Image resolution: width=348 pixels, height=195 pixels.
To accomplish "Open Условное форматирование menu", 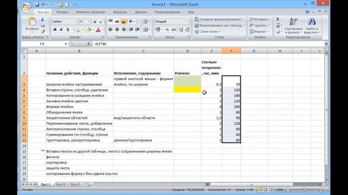I will pyautogui.click(x=219, y=19).
